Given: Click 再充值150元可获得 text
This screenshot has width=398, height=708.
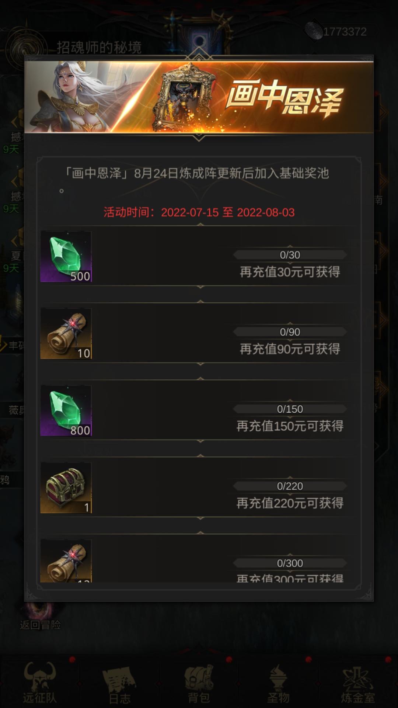Looking at the screenshot, I should [x=290, y=426].
